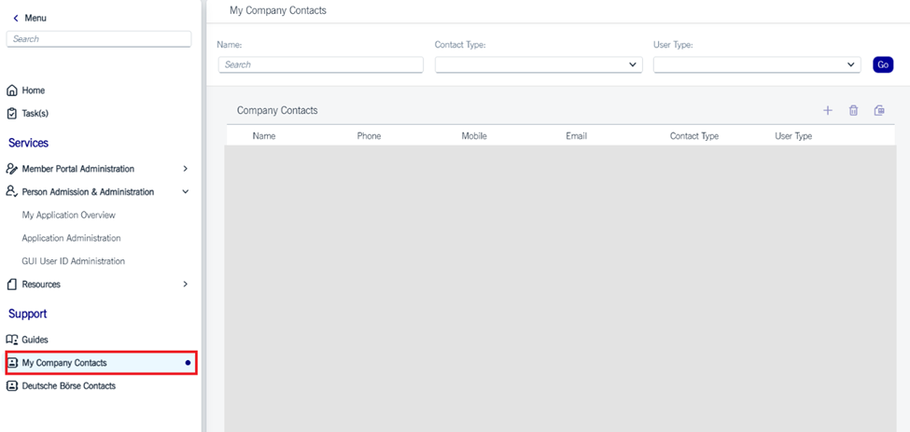Collapse Person Admission & Administration section
Image resolution: width=910 pixels, height=432 pixels.
185,191
